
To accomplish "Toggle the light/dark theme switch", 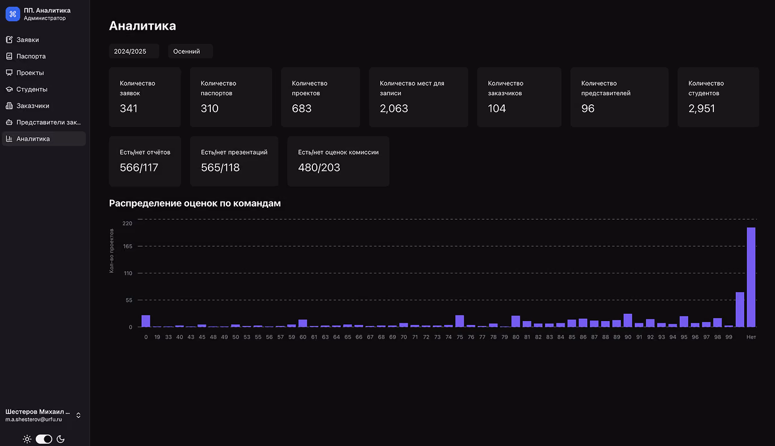I will point(44,439).
